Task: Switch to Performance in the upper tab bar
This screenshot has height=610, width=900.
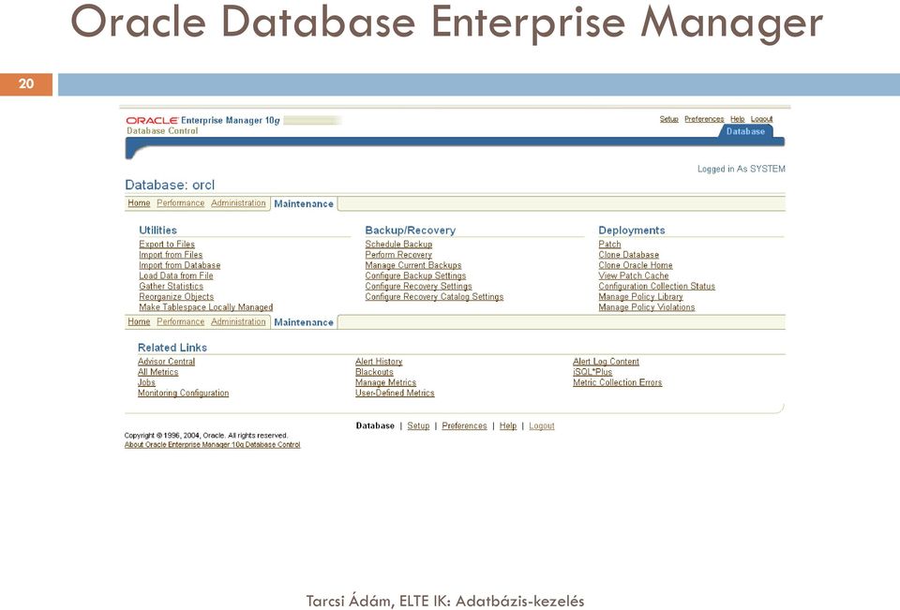Action: (180, 203)
